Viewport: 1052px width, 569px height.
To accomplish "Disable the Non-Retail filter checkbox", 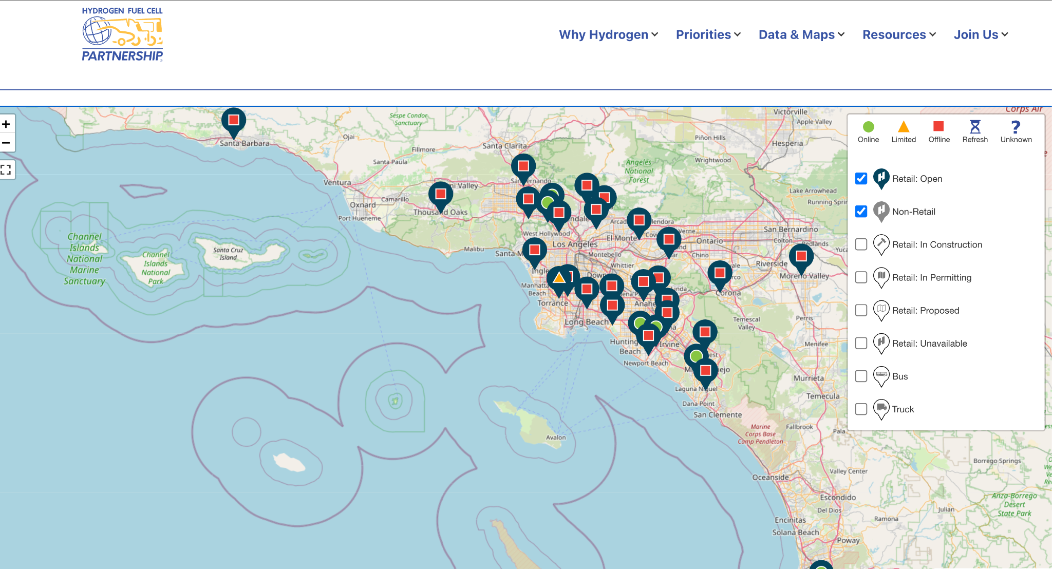I will [861, 212].
